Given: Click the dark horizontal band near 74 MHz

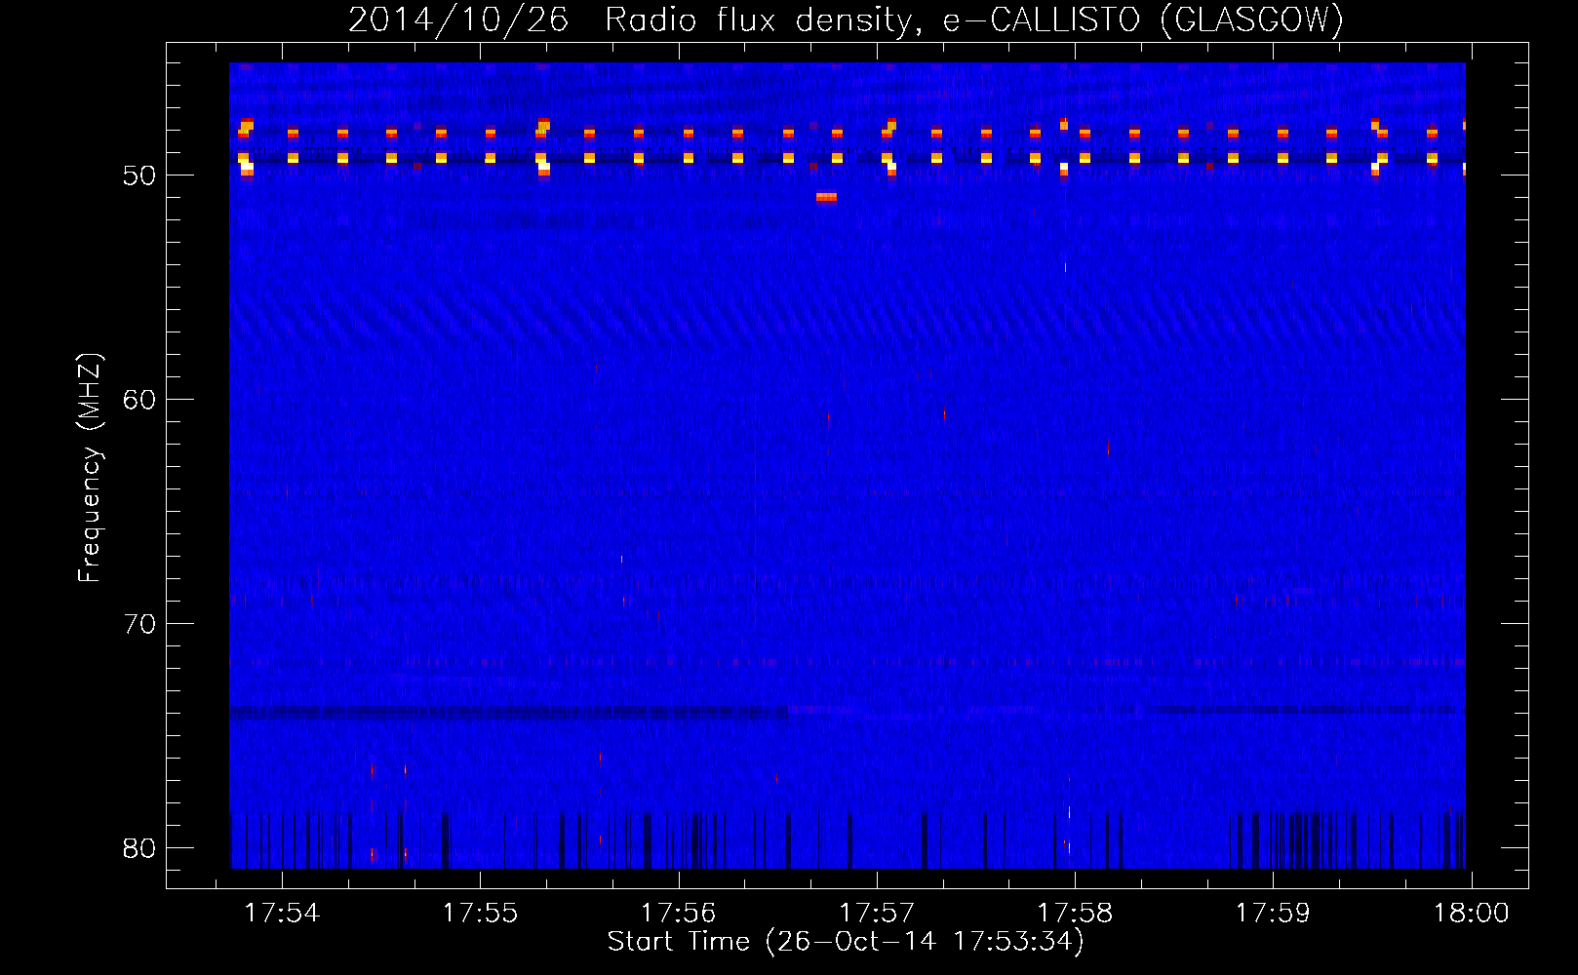Looking at the screenshot, I should pyautogui.click(x=507, y=712).
